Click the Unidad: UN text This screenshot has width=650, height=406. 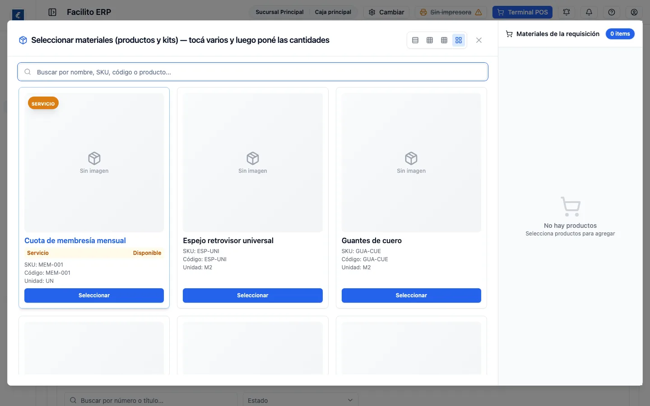pyautogui.click(x=39, y=281)
